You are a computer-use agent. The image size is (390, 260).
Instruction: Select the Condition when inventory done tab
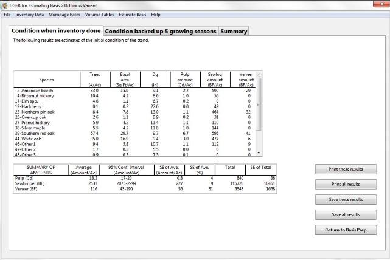(56, 31)
